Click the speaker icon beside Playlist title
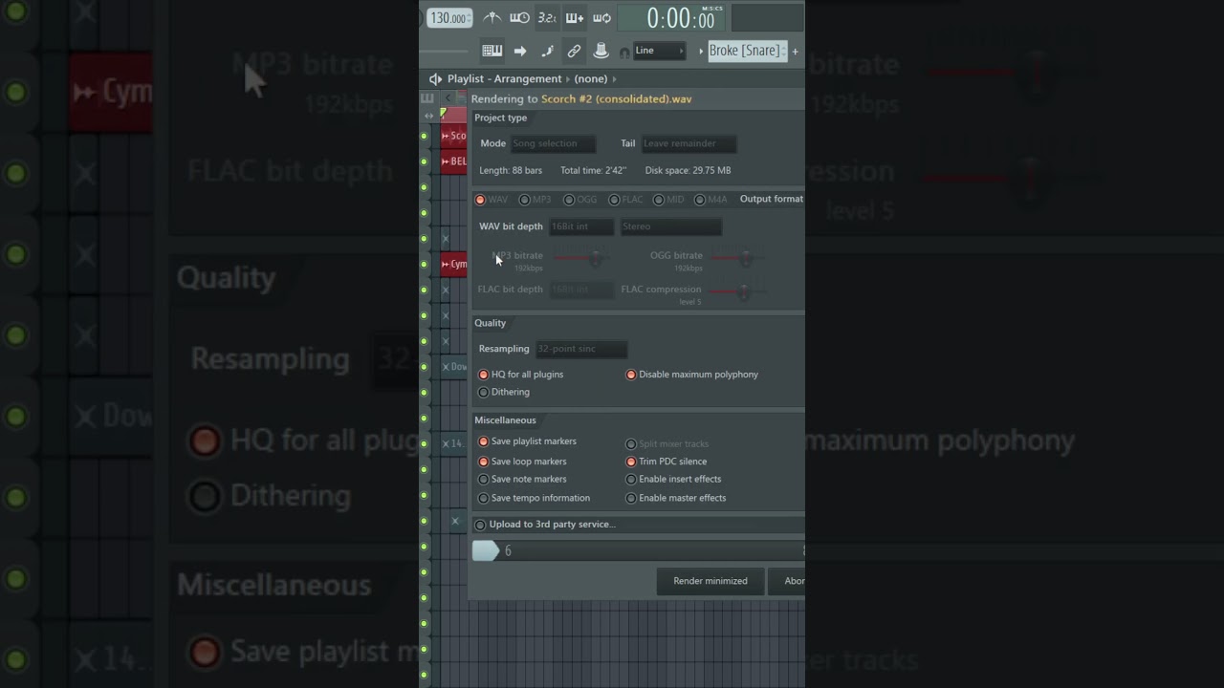The width and height of the screenshot is (1224, 688). 435,78
